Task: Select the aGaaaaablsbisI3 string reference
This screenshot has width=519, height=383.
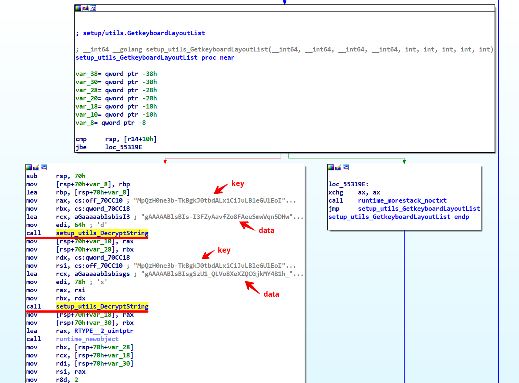Action: click(x=102, y=217)
